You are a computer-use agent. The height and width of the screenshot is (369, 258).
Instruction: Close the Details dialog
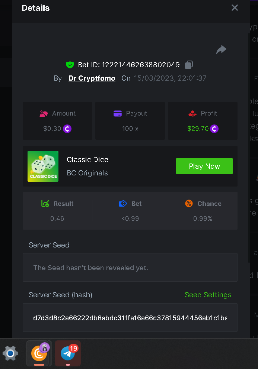235,8
